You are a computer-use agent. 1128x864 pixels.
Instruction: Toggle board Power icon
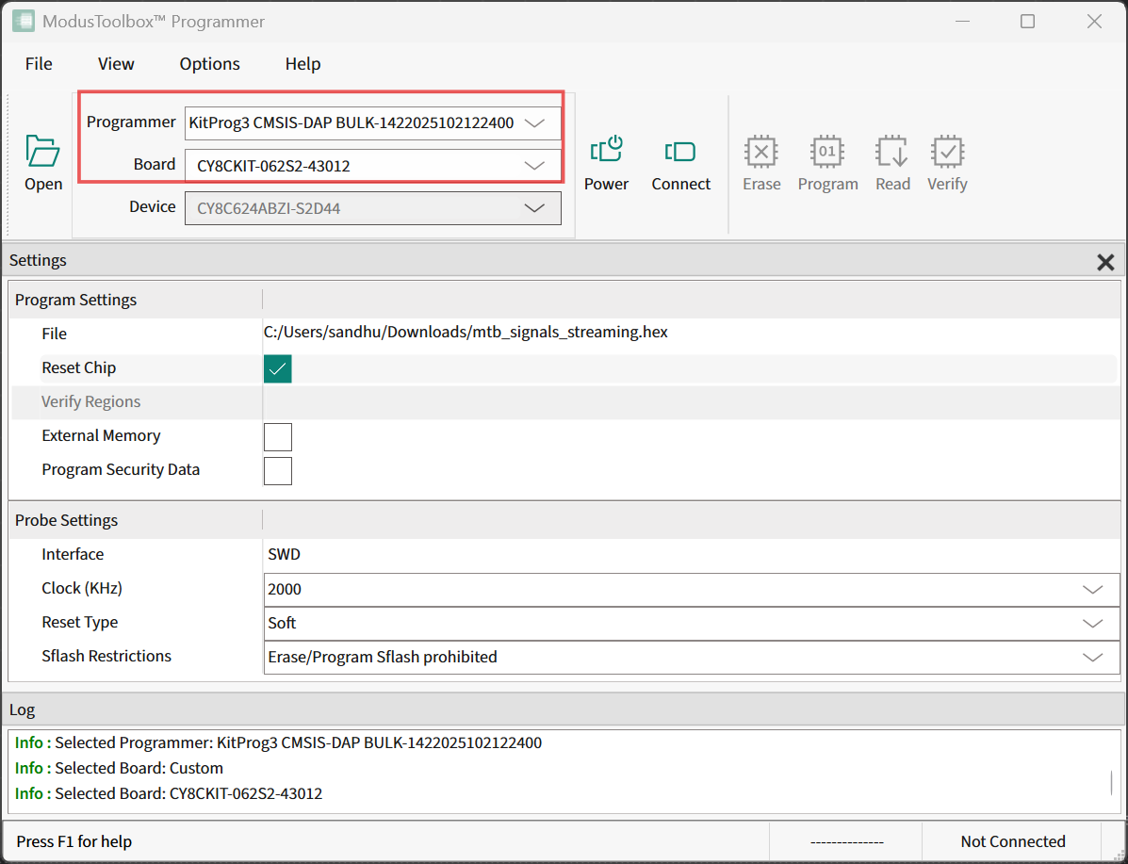606,151
